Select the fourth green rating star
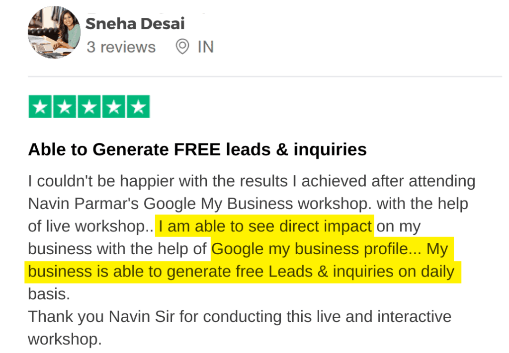This screenshot has height=353, width=509. pos(113,107)
